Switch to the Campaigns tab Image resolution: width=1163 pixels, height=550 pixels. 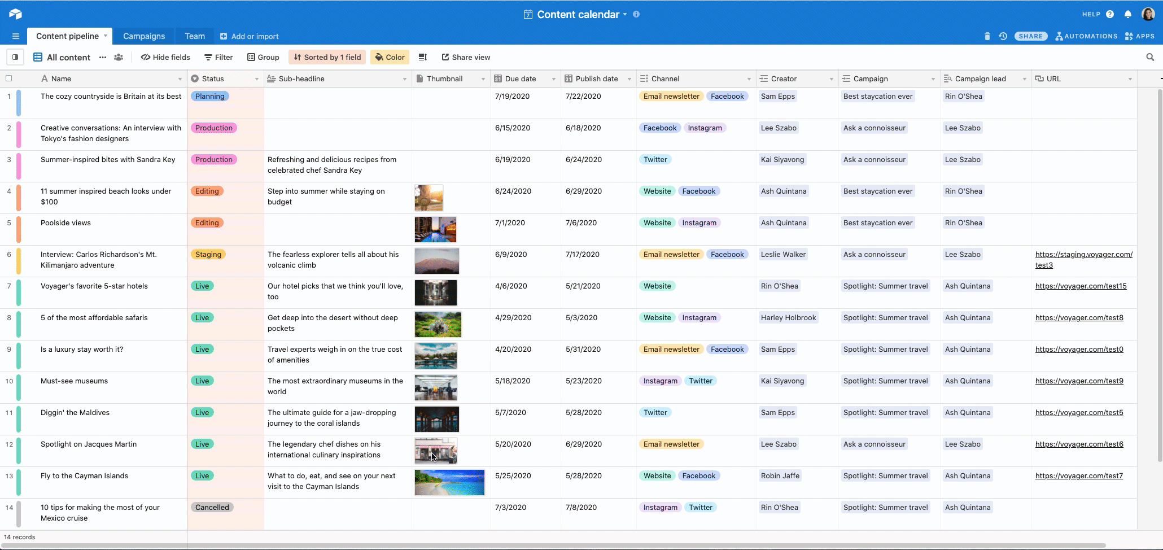(144, 36)
